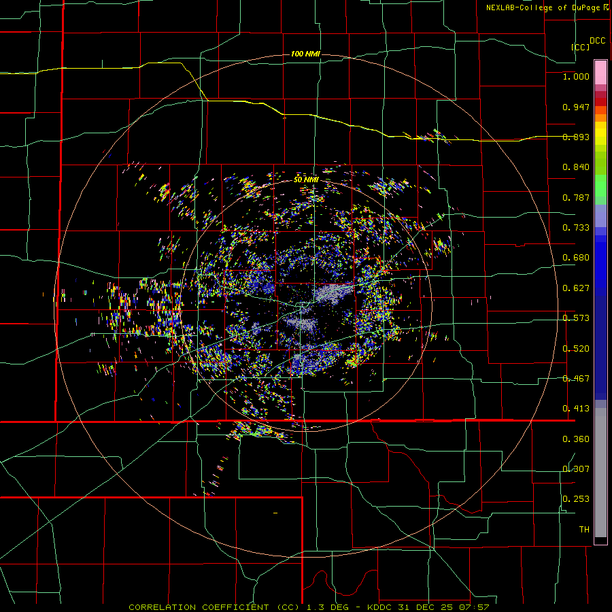
Task: Pick the bright green band on color scale
Action: [600, 186]
